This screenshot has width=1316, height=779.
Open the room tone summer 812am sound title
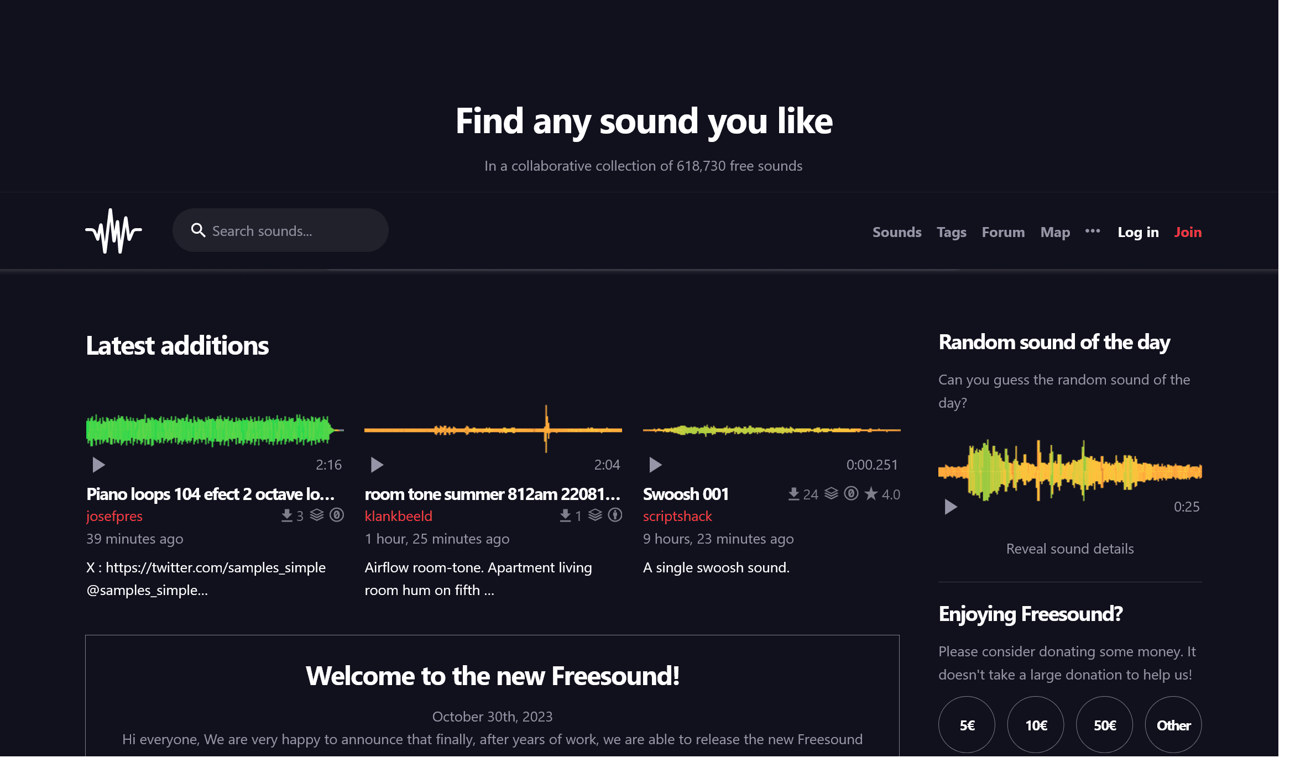[x=492, y=494]
